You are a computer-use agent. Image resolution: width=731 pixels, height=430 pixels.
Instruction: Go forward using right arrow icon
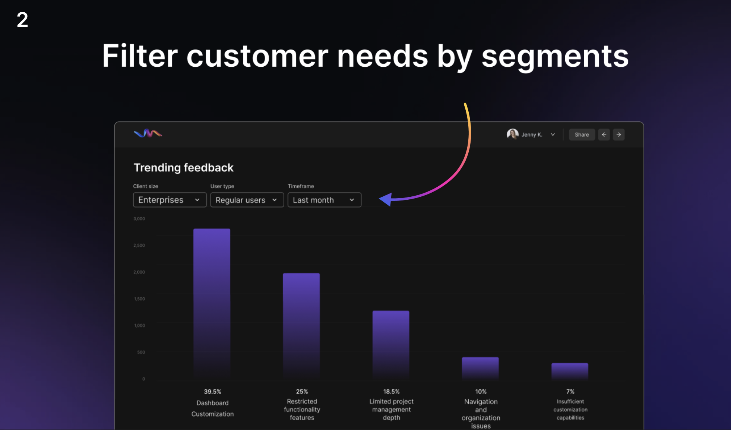click(619, 135)
